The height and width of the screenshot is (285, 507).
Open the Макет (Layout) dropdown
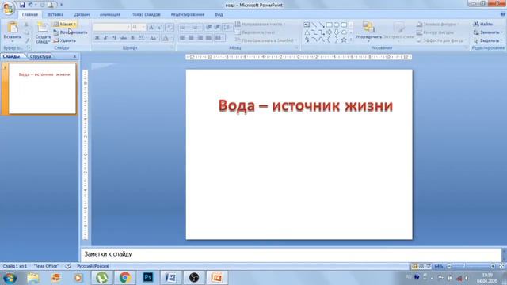(x=65, y=25)
